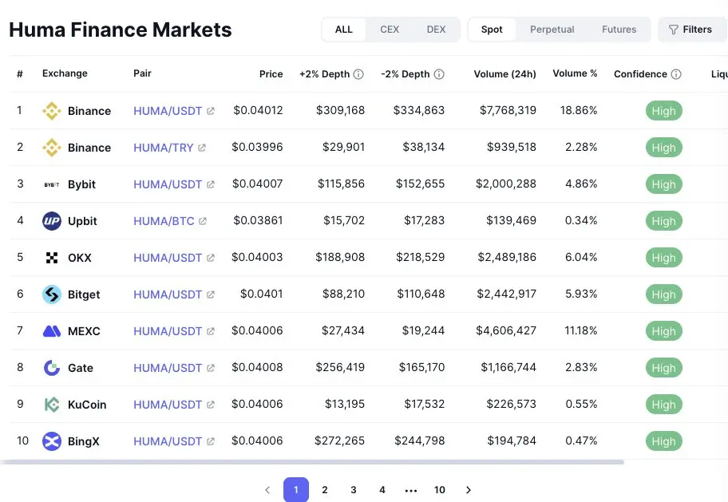Click the 11.18% volume share cell
This screenshot has width=728, height=502.
point(581,330)
